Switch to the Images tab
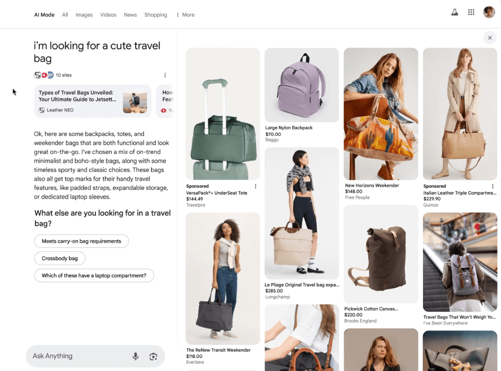This screenshot has width=501, height=371. tap(84, 15)
